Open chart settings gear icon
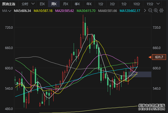The image size is (168, 113). [161, 11]
